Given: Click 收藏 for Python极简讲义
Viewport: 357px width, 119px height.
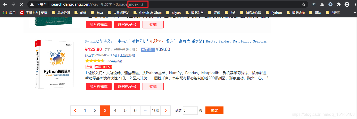Looking at the screenshot, I should click(153, 86).
